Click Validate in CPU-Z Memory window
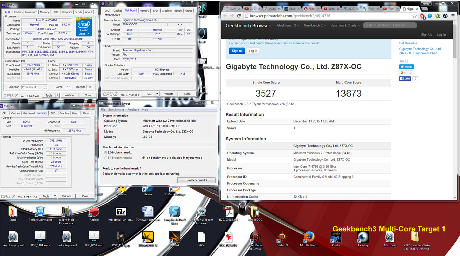Image resolution: width=460 pixels, height=256 pixels. (67, 196)
